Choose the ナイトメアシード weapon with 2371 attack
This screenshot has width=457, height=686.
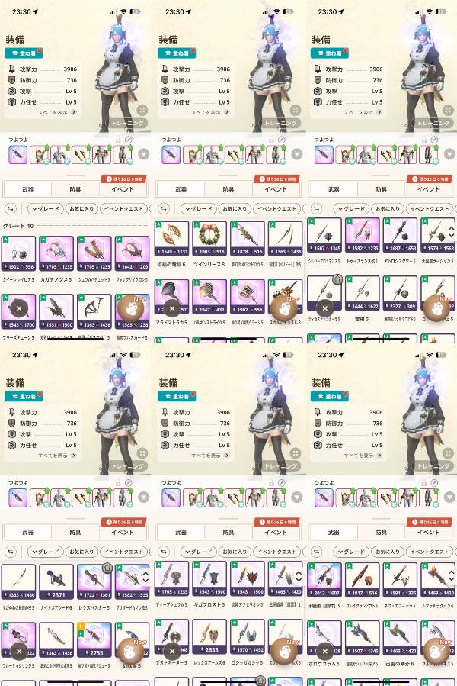point(56,582)
